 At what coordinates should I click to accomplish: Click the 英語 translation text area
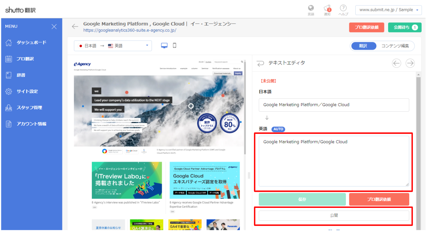pos(334,161)
